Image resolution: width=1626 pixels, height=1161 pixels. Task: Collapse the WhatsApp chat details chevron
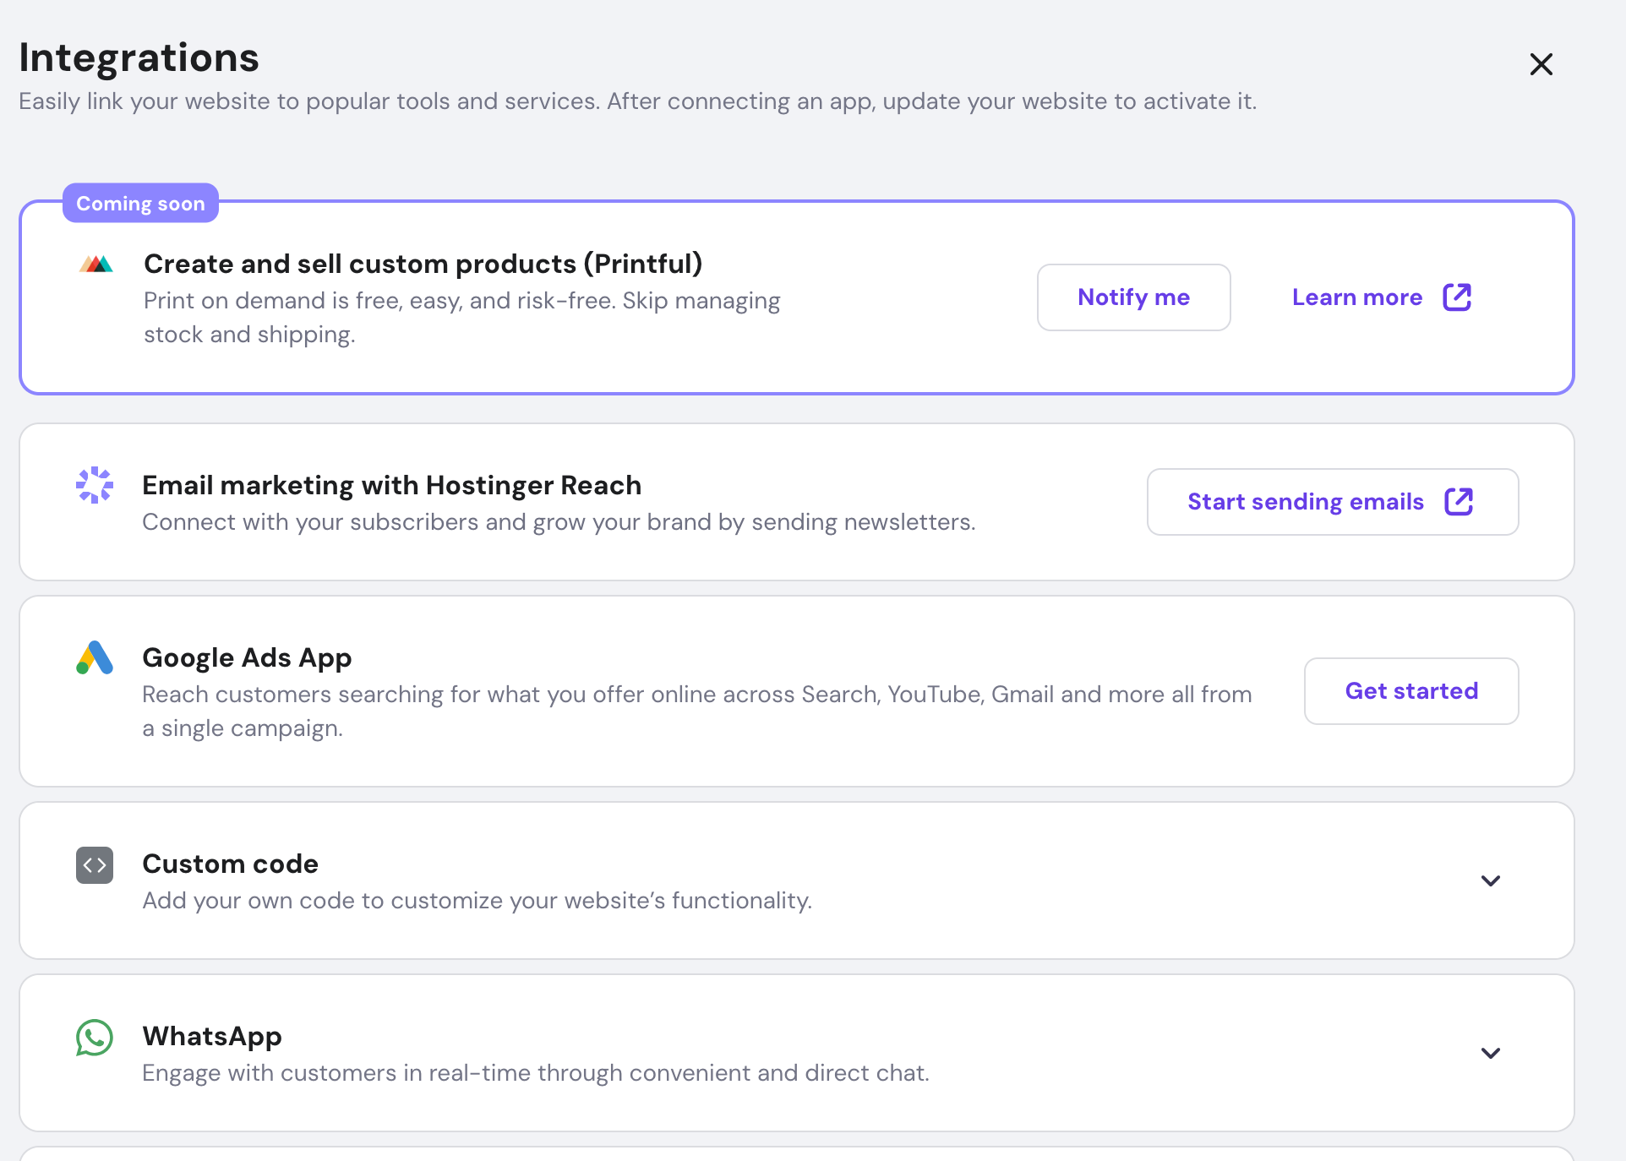[1490, 1053]
